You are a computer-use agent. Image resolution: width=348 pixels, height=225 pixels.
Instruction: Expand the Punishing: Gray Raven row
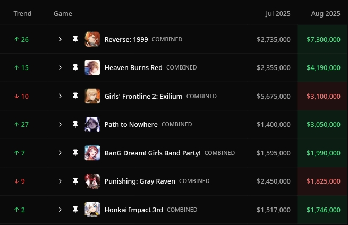pyautogui.click(x=60, y=181)
